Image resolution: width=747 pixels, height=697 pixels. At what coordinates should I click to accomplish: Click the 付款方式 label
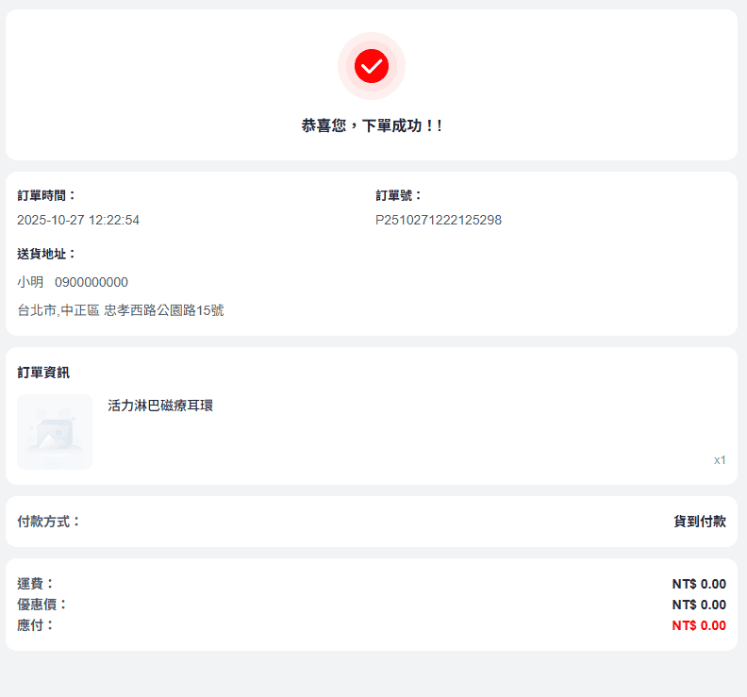point(49,522)
